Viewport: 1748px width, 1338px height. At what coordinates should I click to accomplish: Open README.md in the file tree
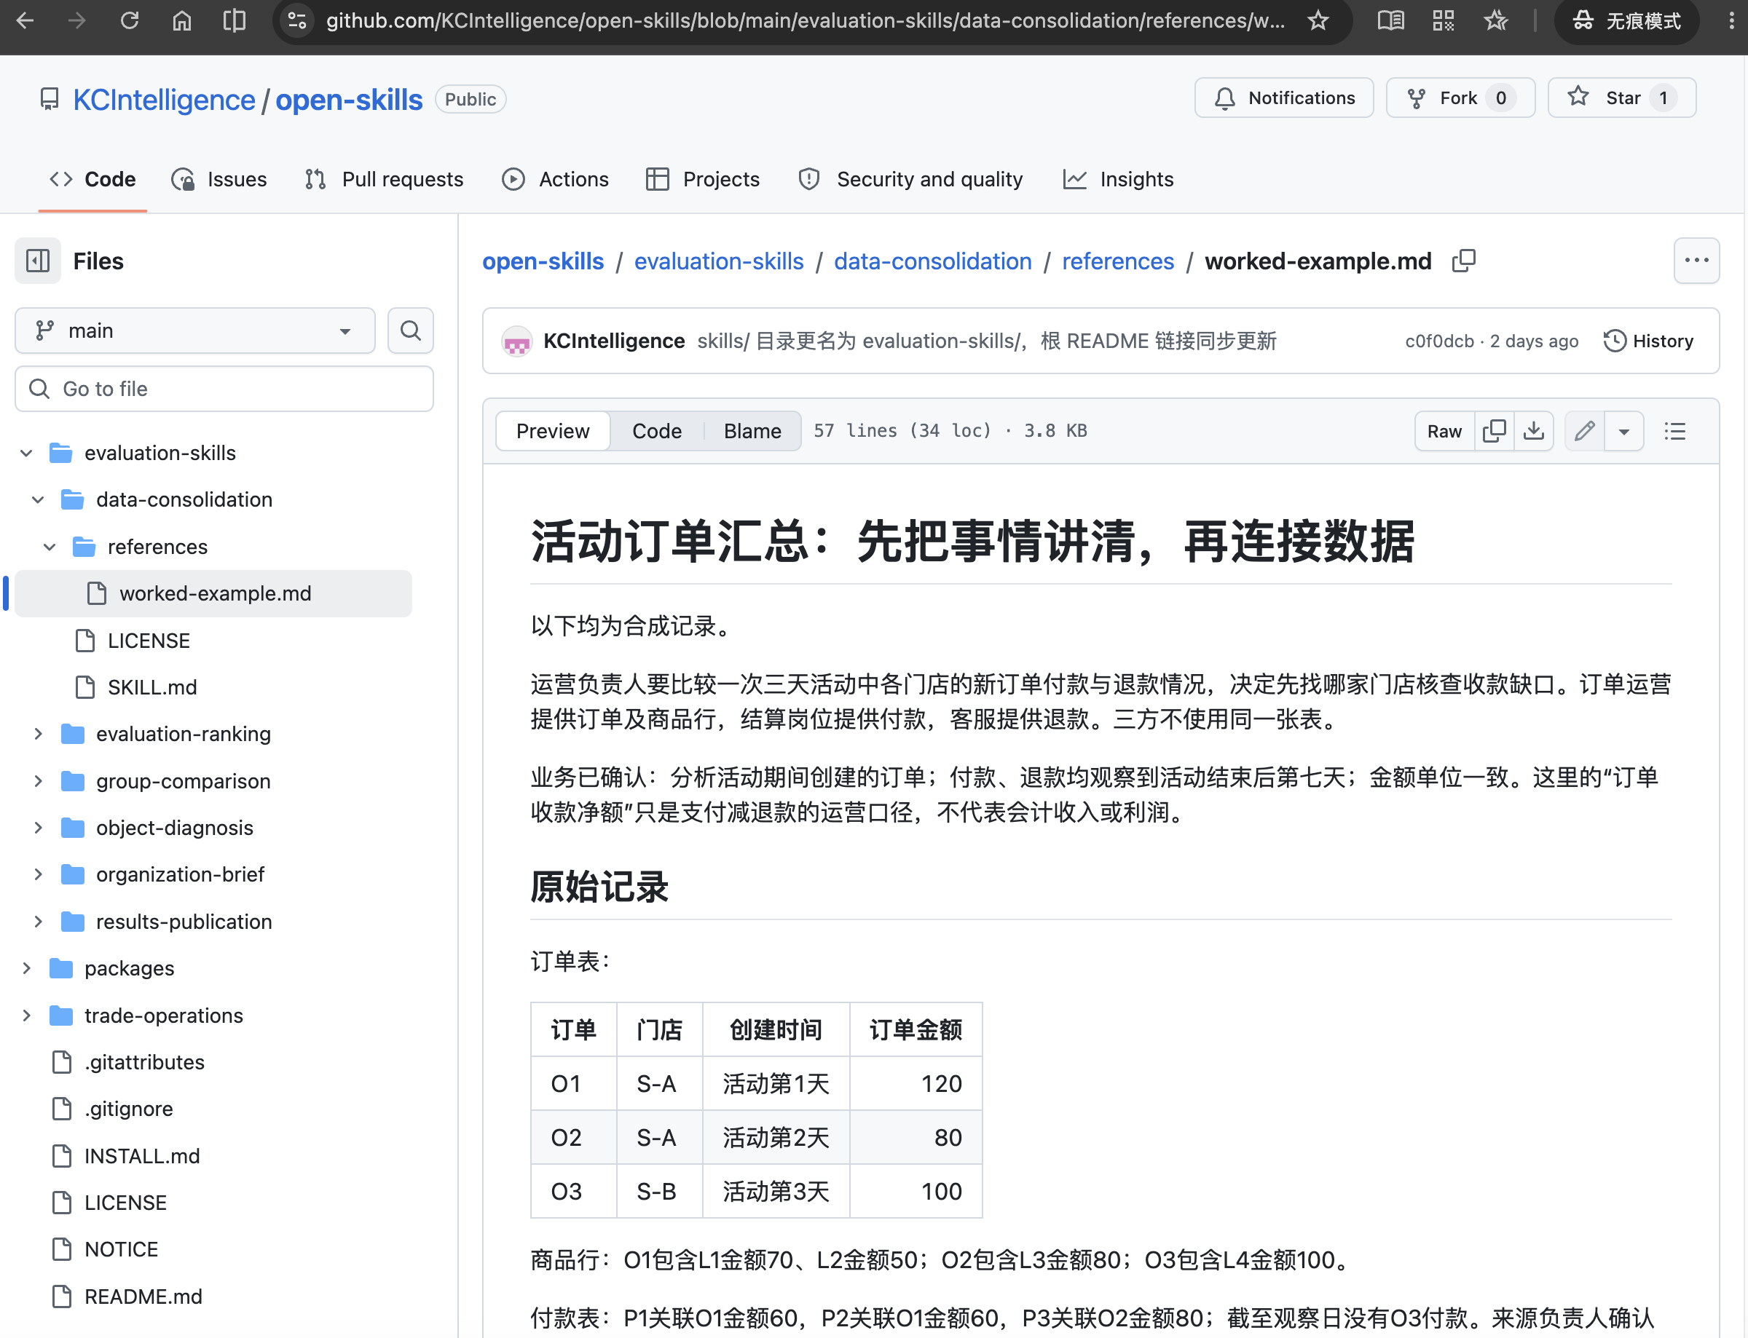pyautogui.click(x=143, y=1297)
